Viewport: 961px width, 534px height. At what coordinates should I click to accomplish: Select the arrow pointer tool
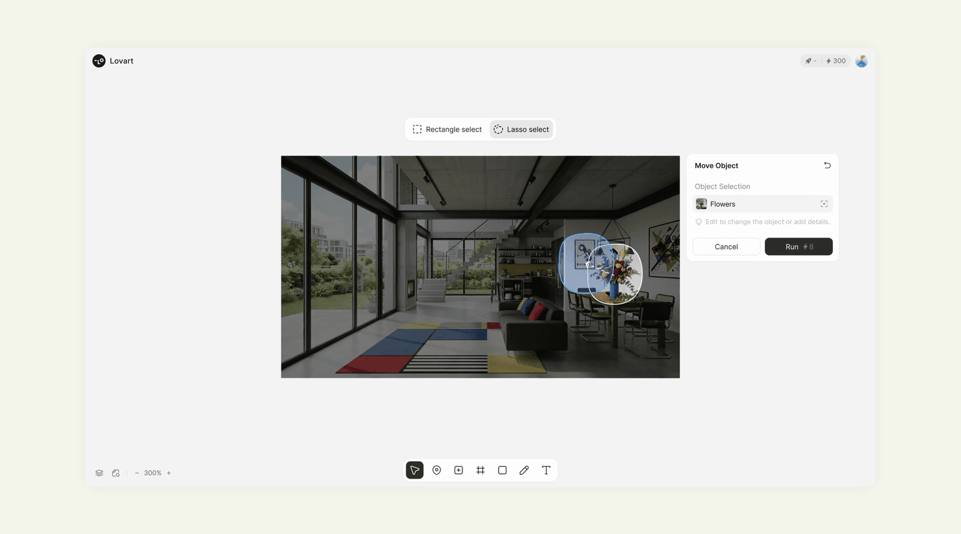[414, 471]
